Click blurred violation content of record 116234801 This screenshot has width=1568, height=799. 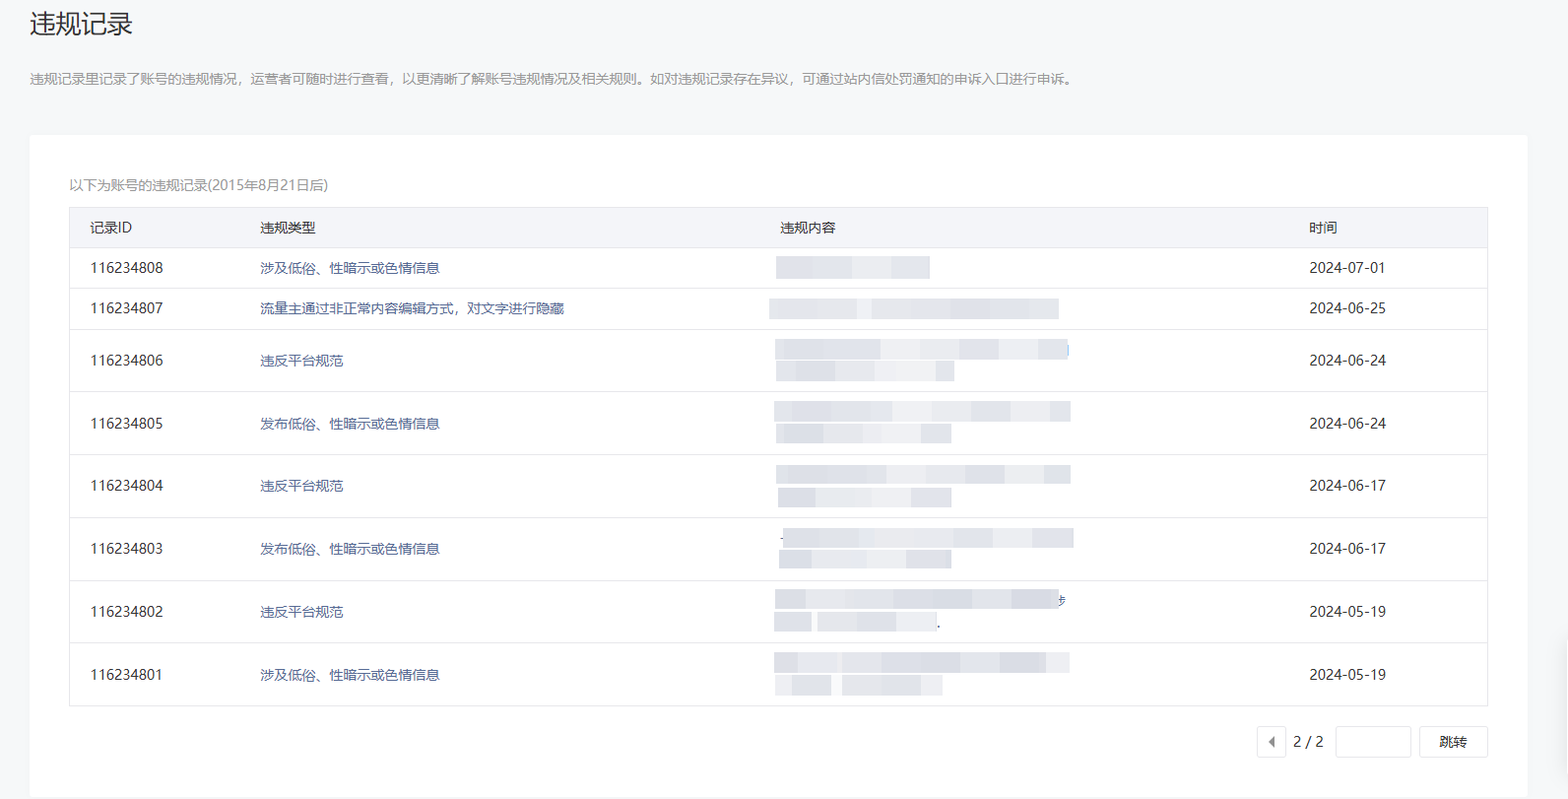pyautogui.click(x=921, y=674)
